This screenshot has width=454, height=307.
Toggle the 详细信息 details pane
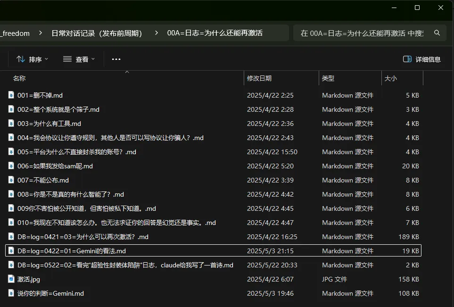pyautogui.click(x=421, y=59)
